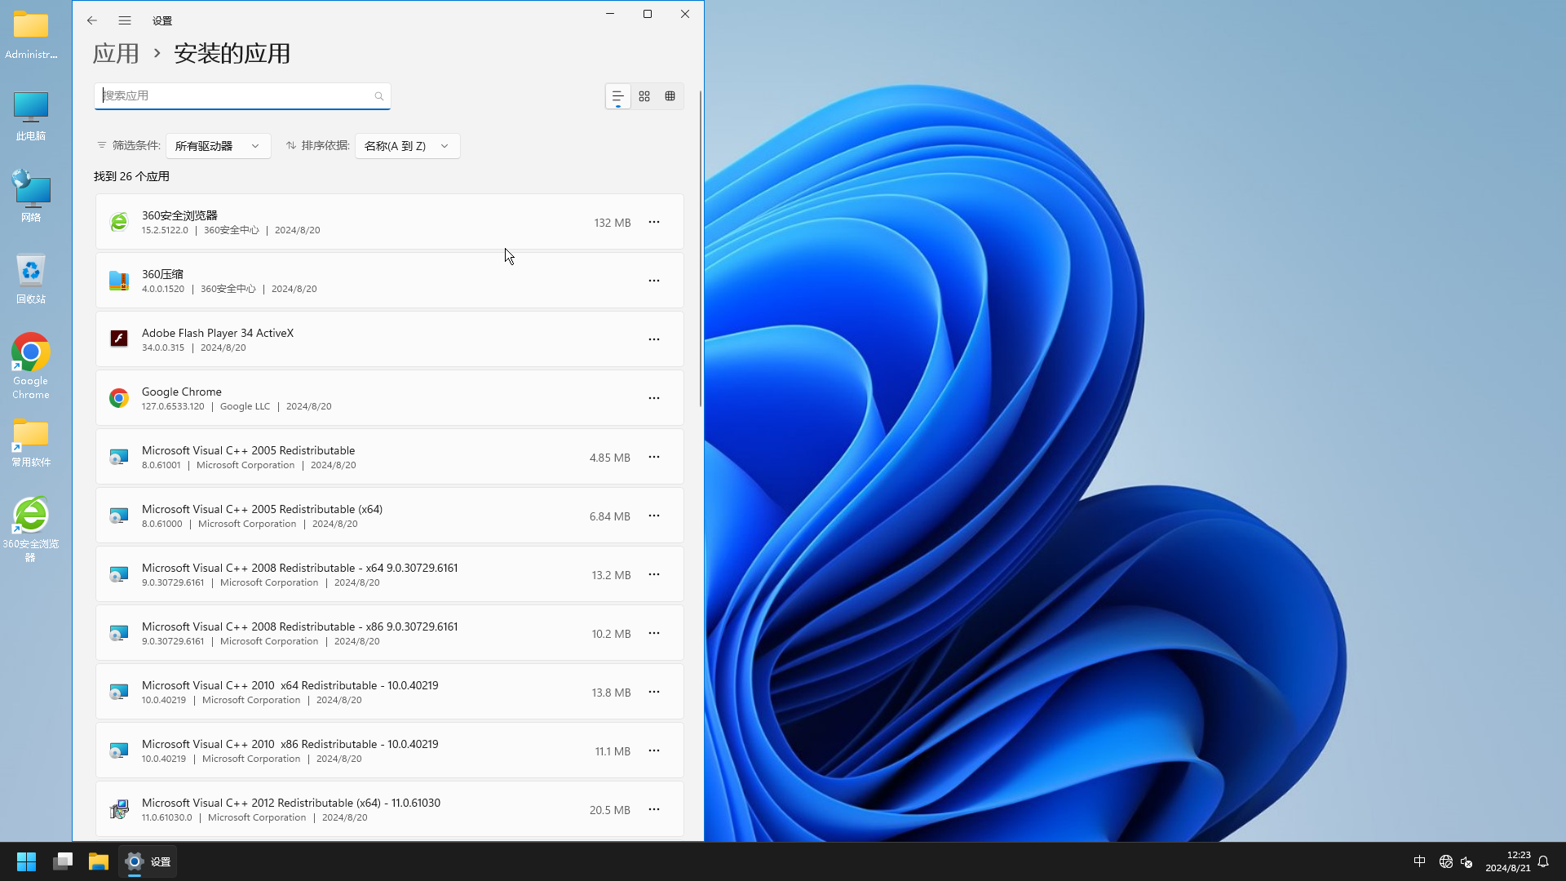
Task: Click 应用 breadcrumb menu item
Action: pos(115,53)
